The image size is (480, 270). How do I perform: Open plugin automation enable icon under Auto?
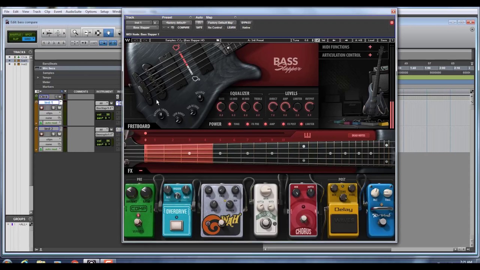tap(199, 22)
